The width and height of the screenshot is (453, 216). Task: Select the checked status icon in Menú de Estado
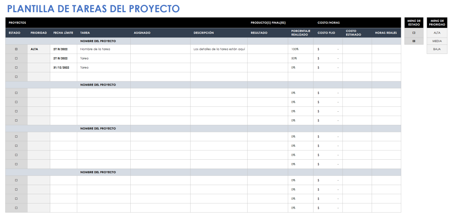[413, 41]
